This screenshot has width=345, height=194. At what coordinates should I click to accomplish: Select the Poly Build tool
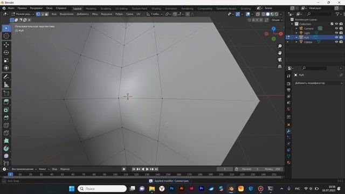[x=6, y=141]
